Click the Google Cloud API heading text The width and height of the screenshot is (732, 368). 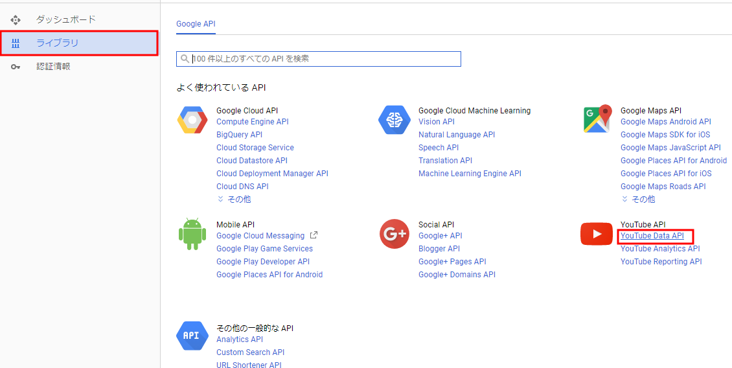click(247, 111)
